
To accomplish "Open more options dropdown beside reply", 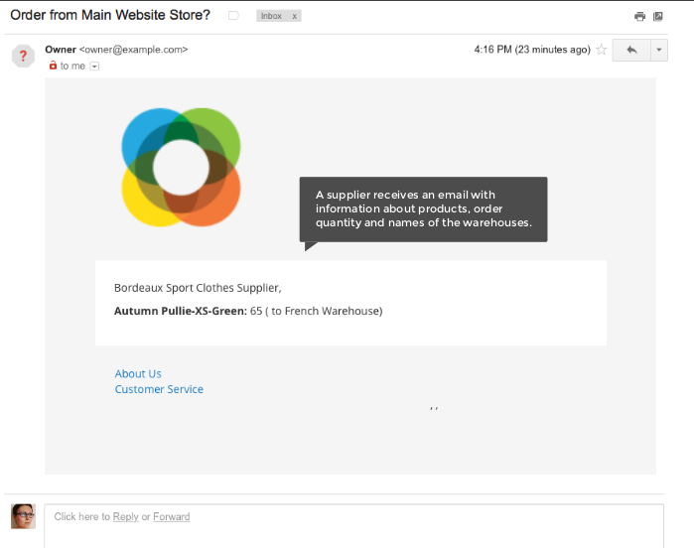I will [659, 50].
